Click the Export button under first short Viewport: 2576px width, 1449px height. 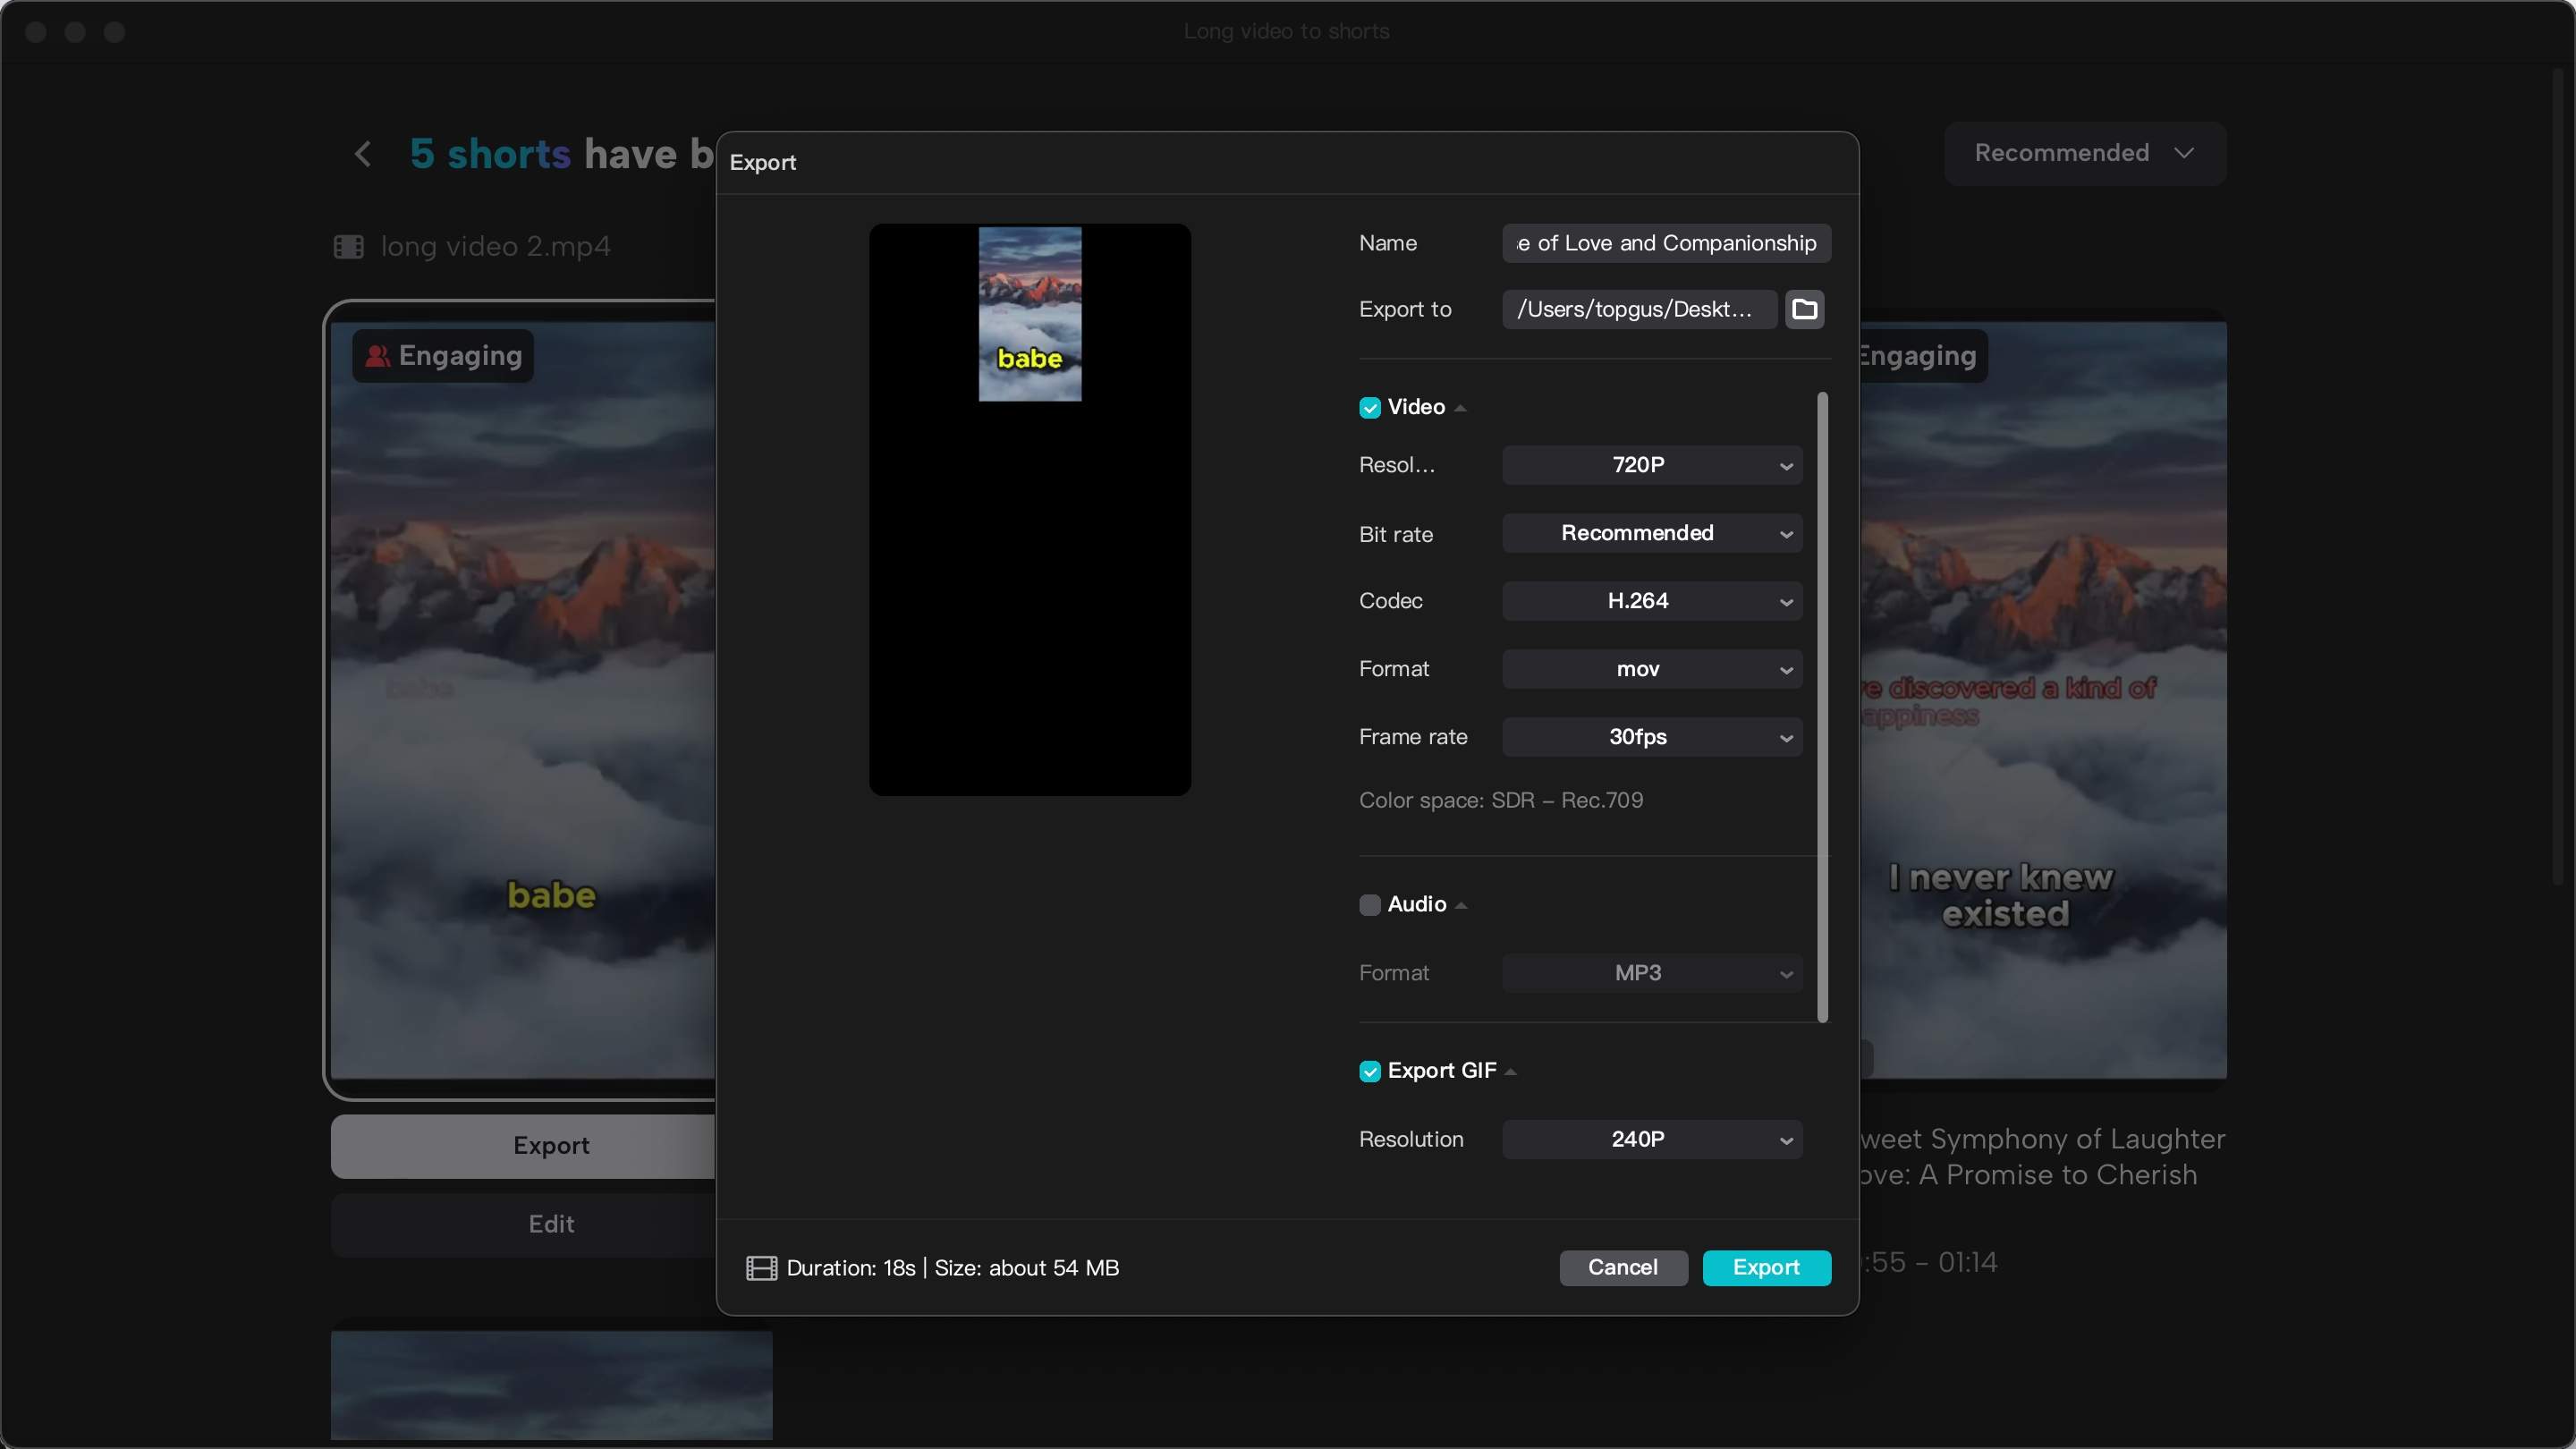[x=523, y=1146]
